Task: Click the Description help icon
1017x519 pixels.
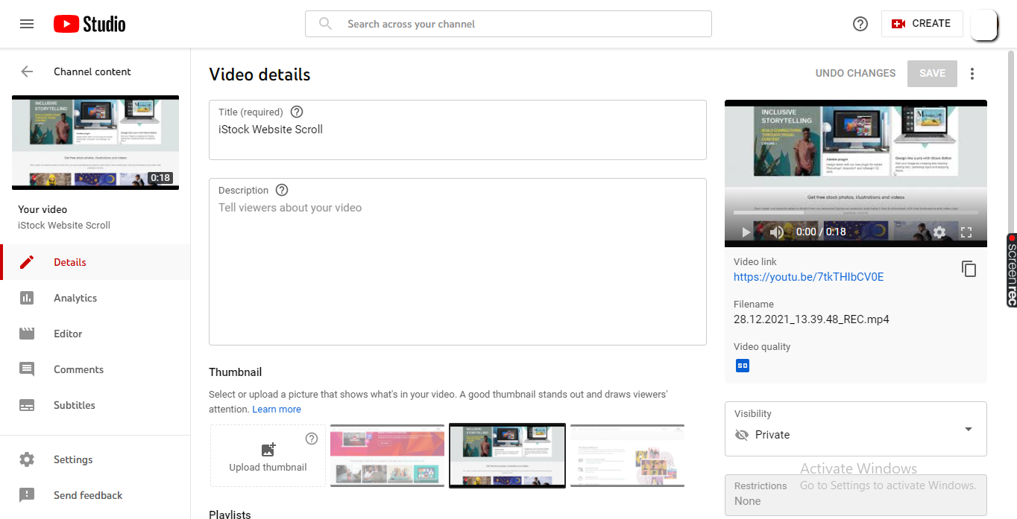Action: coord(282,190)
